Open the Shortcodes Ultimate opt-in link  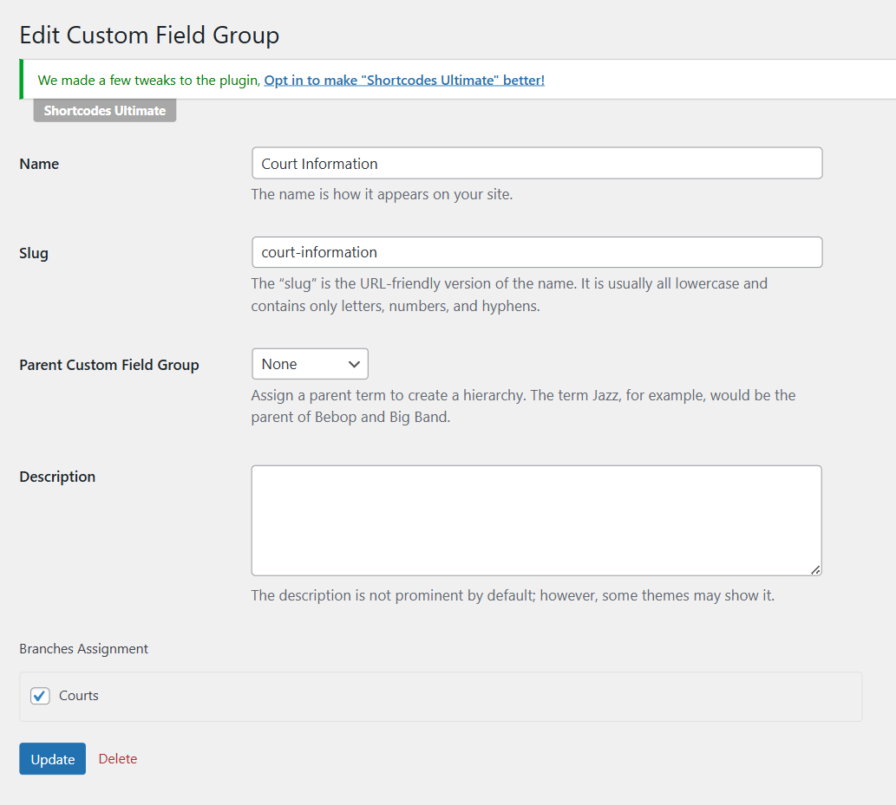tap(404, 79)
